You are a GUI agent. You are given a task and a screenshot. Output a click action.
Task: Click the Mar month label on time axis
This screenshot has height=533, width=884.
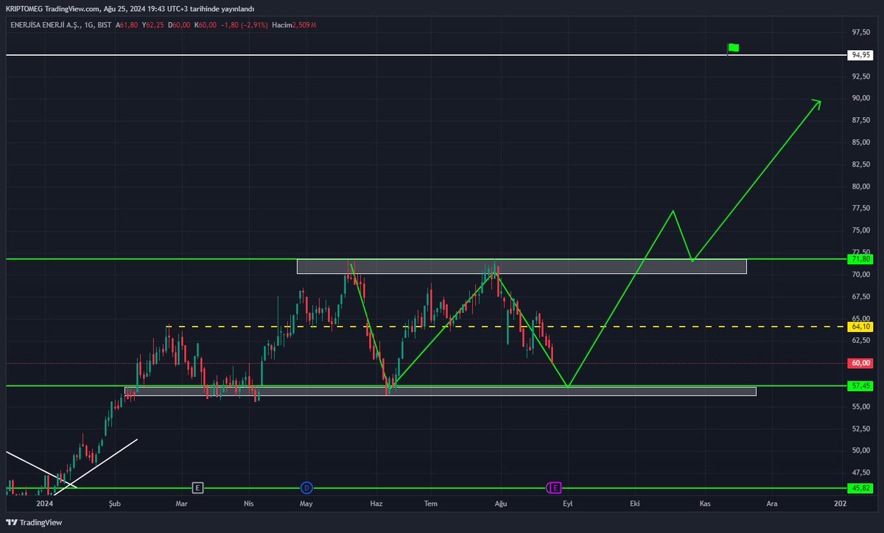182,504
